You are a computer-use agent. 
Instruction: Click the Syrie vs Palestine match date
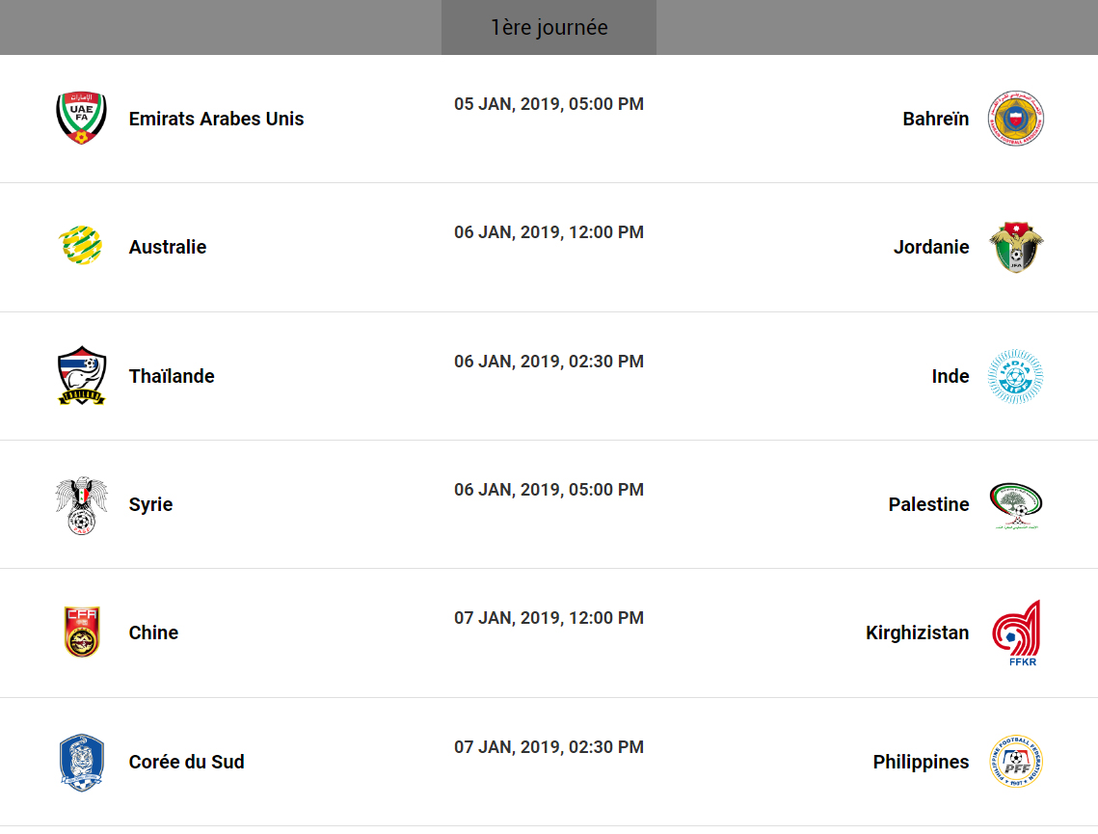(549, 490)
